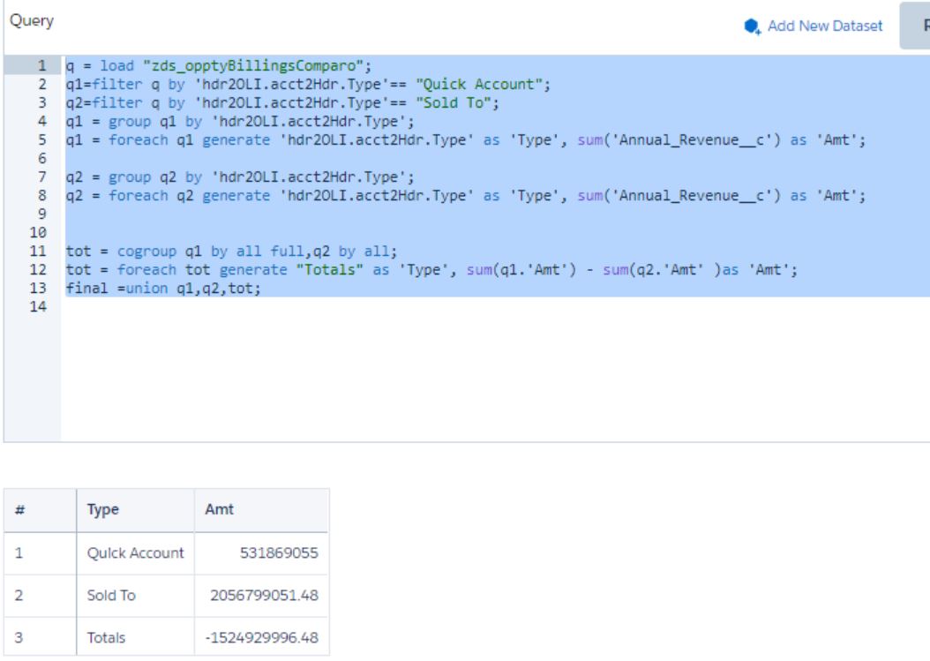Viewport: 930px width, 661px height.
Task: Select the Quick Account cell
Action: pos(135,553)
